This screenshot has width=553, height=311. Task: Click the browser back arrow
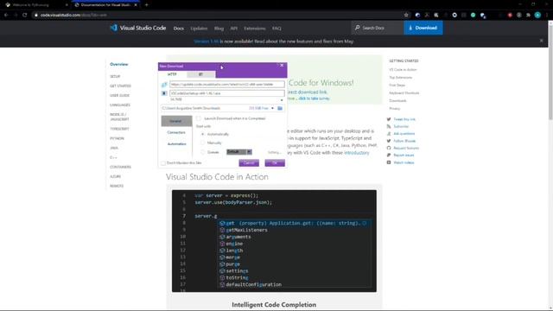pyautogui.click(x=6, y=15)
